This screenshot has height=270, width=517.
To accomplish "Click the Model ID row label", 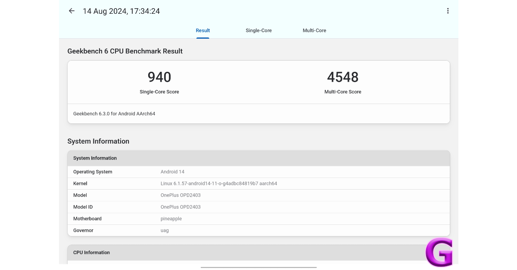I will pyautogui.click(x=83, y=207).
